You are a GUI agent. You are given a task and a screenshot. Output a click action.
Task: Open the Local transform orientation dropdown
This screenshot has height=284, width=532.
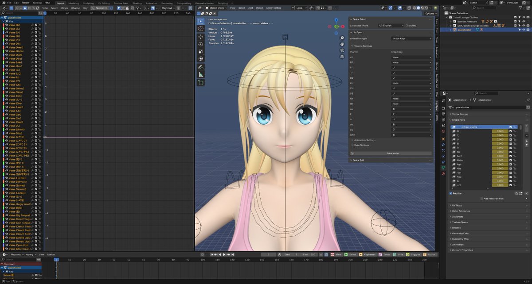click(x=299, y=8)
